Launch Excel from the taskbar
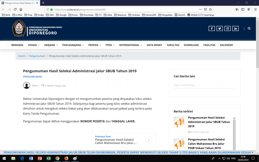Viewport: 259px width, 162px height. (x=48, y=159)
